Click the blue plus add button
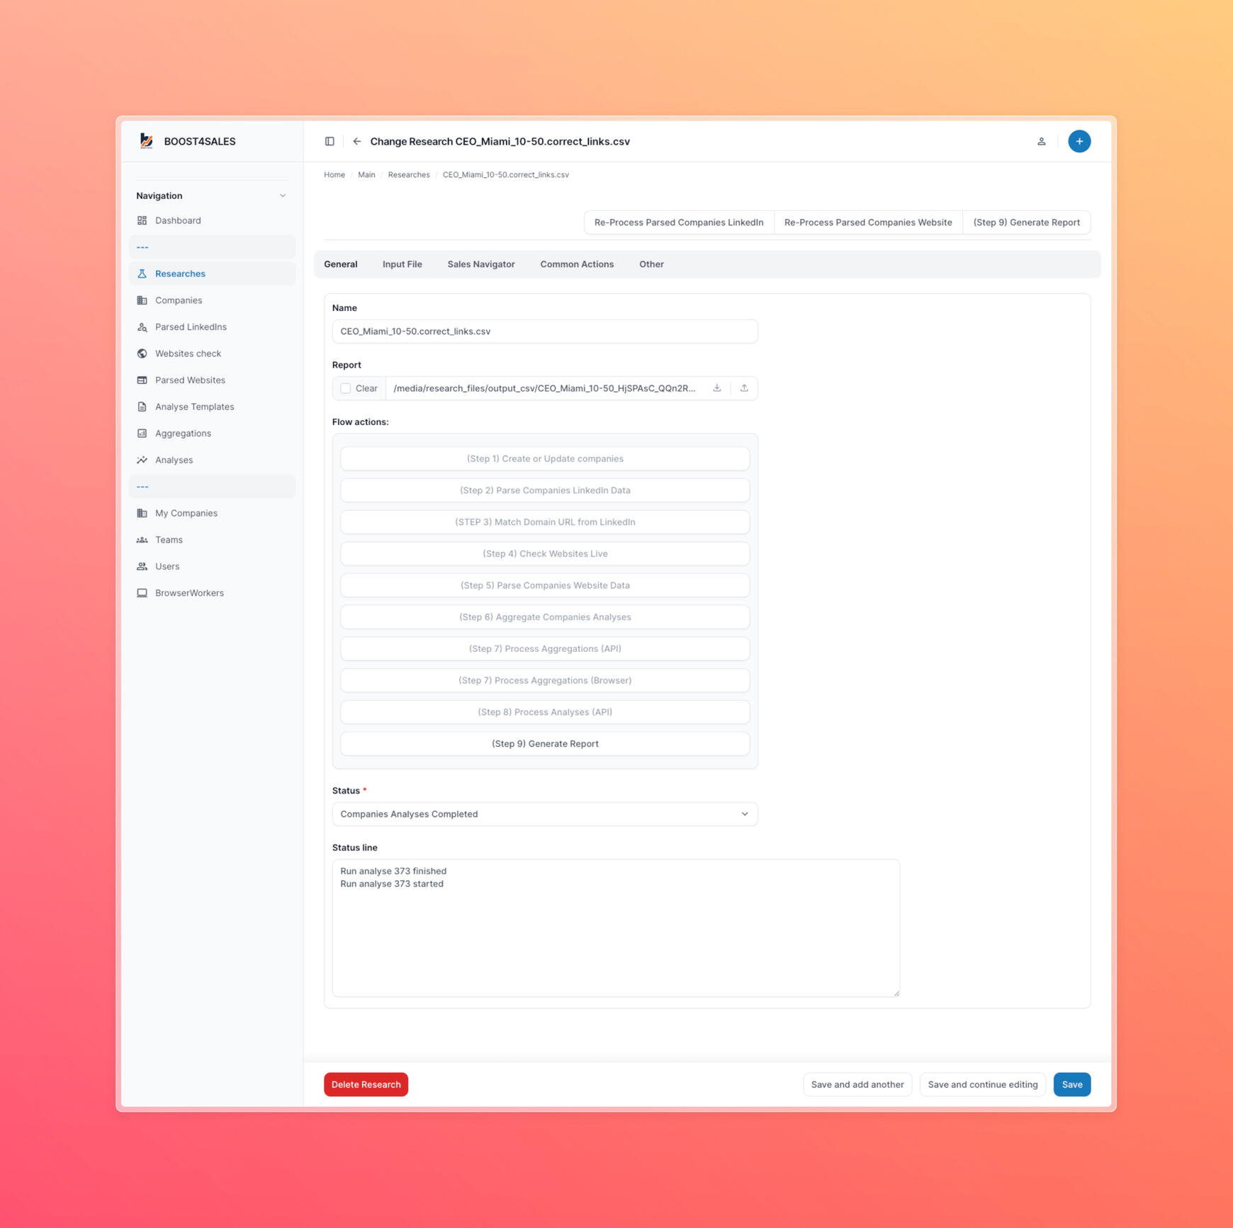 pyautogui.click(x=1079, y=141)
